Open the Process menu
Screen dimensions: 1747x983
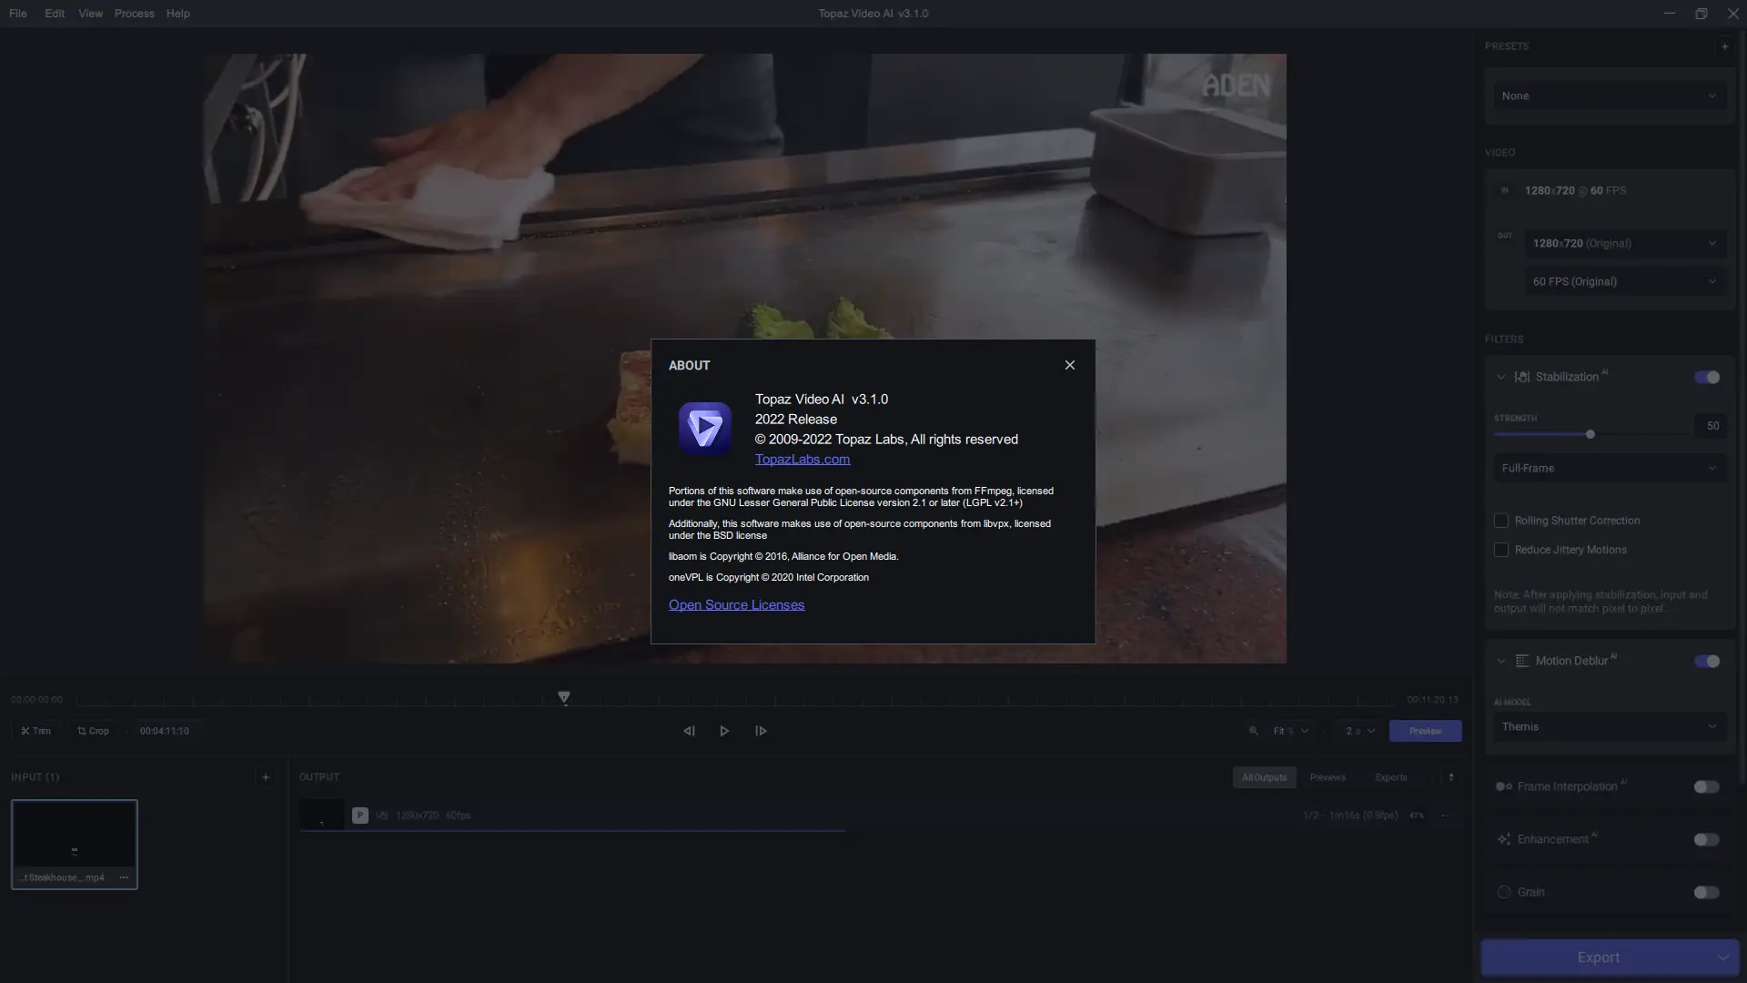(x=134, y=14)
